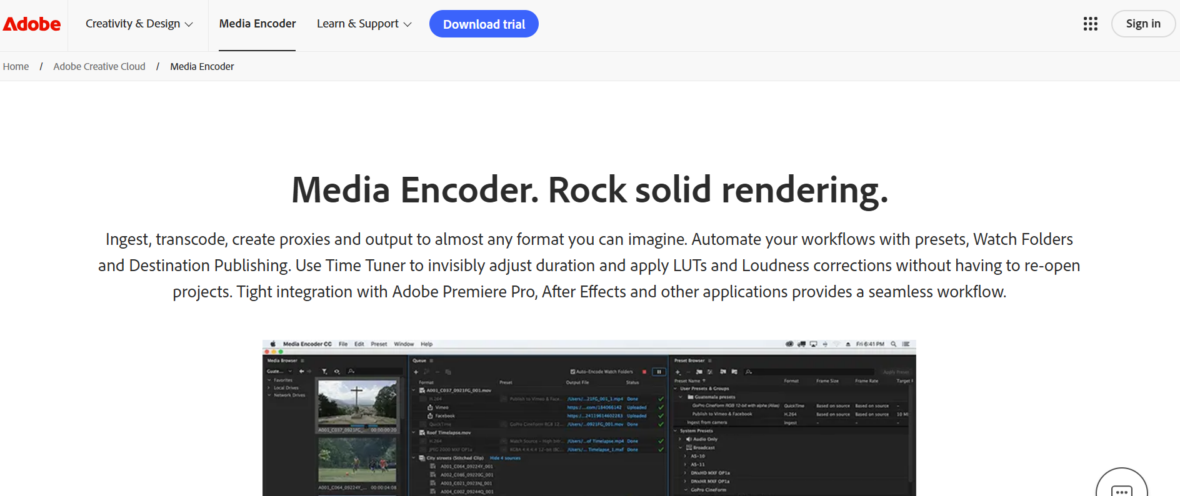Click the Media Browser filter funnel icon
1180x496 pixels.
tap(324, 371)
